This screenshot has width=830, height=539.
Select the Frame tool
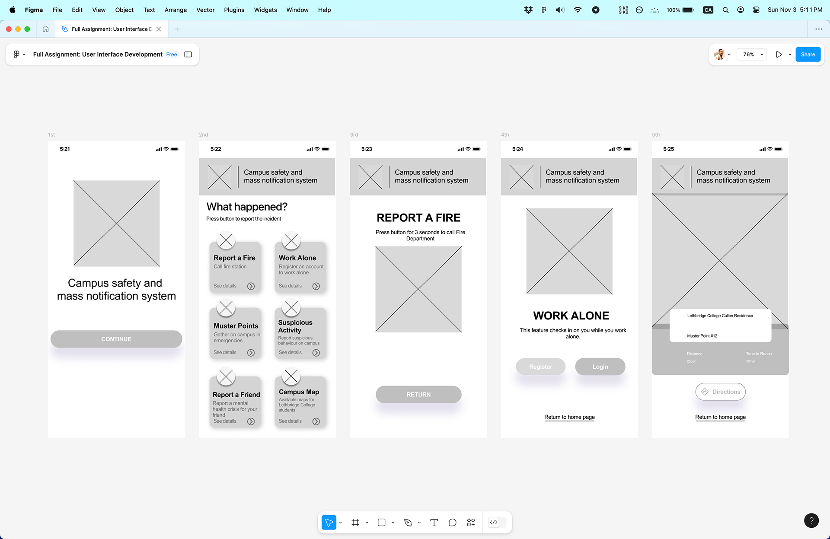point(355,523)
